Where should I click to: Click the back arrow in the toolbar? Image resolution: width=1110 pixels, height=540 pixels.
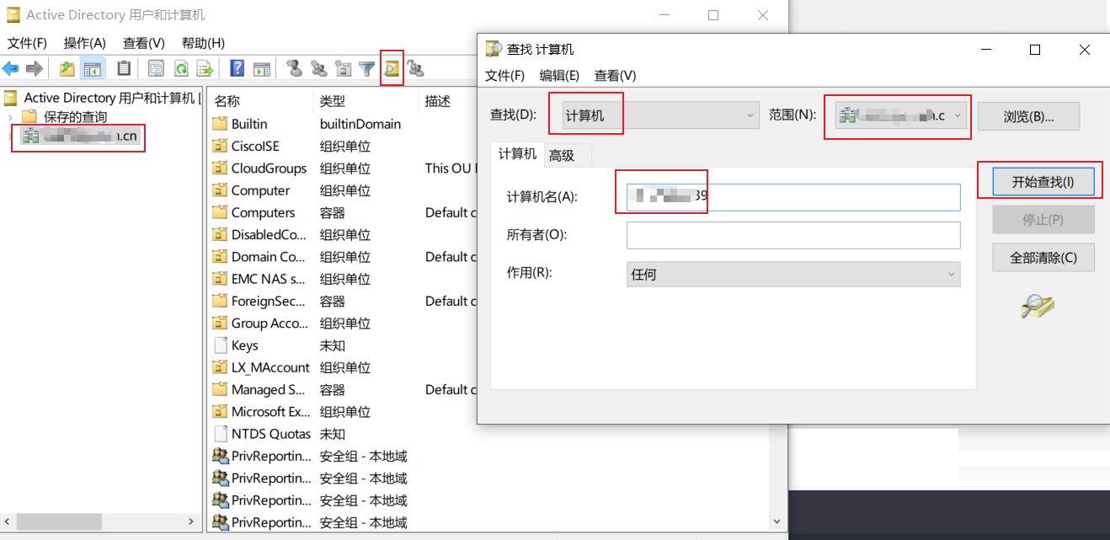tap(11, 69)
